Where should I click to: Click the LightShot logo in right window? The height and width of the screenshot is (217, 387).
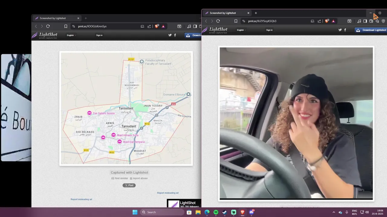pyautogui.click(x=215, y=30)
